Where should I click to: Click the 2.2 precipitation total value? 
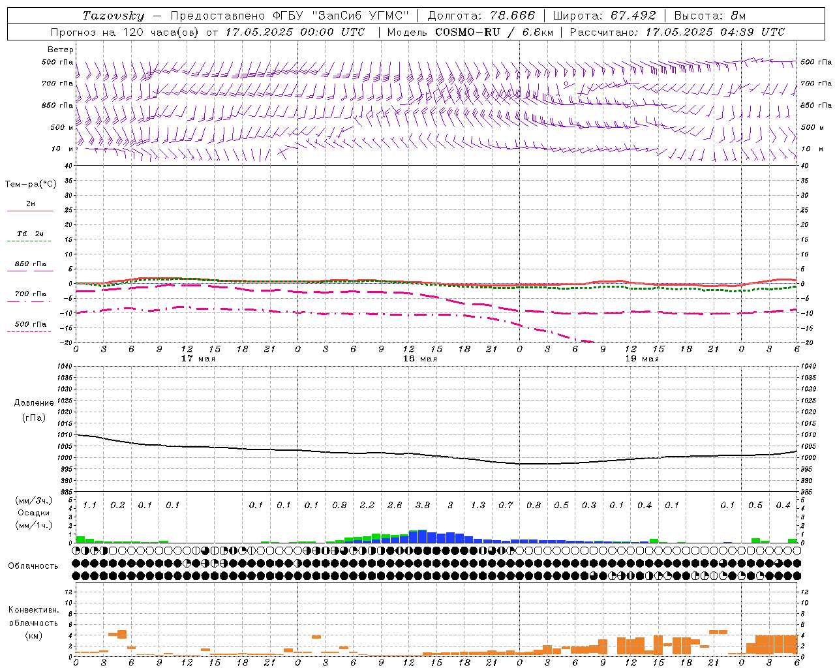367,506
